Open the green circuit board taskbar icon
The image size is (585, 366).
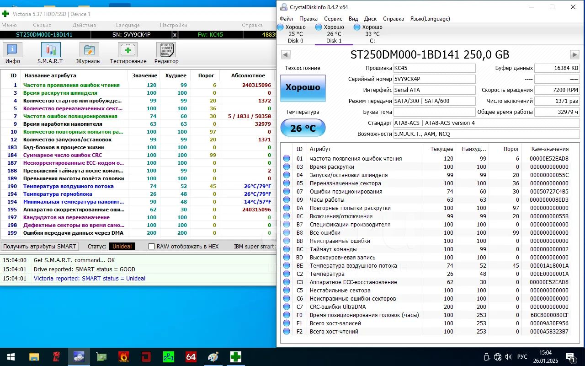click(x=101, y=357)
